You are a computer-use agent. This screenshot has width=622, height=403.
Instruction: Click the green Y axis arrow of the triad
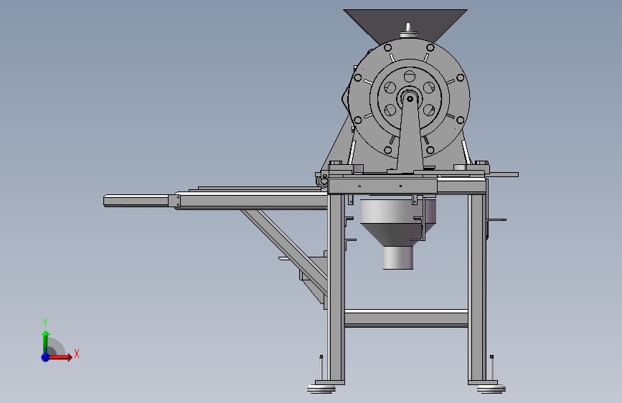[45, 341]
